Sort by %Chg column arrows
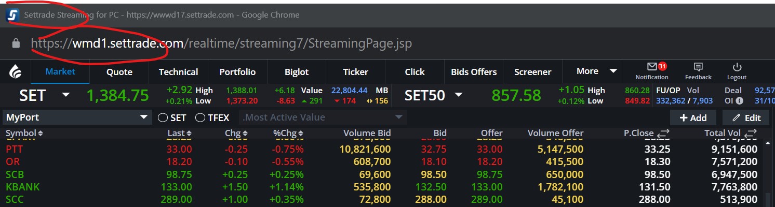Viewport: 775px width, 207px height. coord(301,134)
